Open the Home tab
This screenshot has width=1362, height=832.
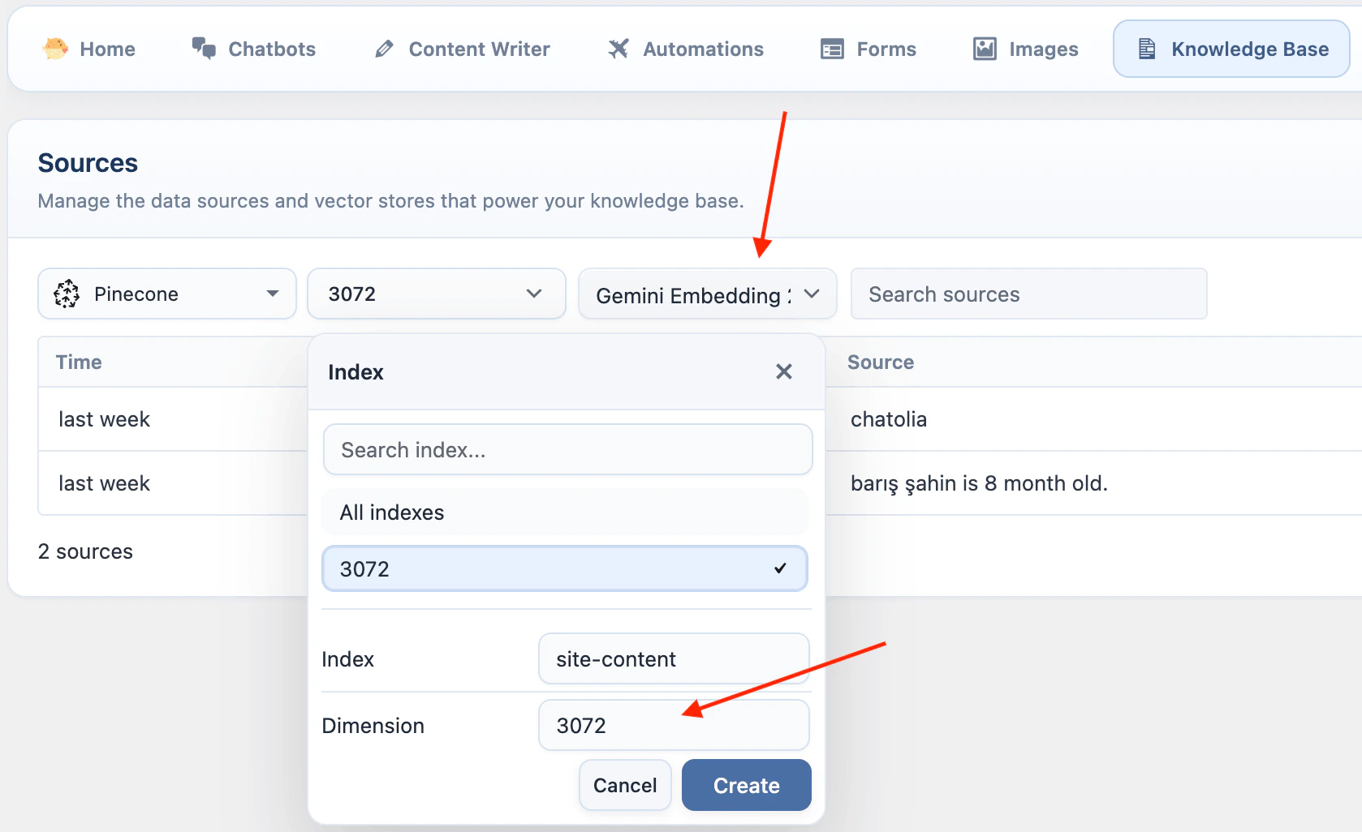(x=88, y=49)
